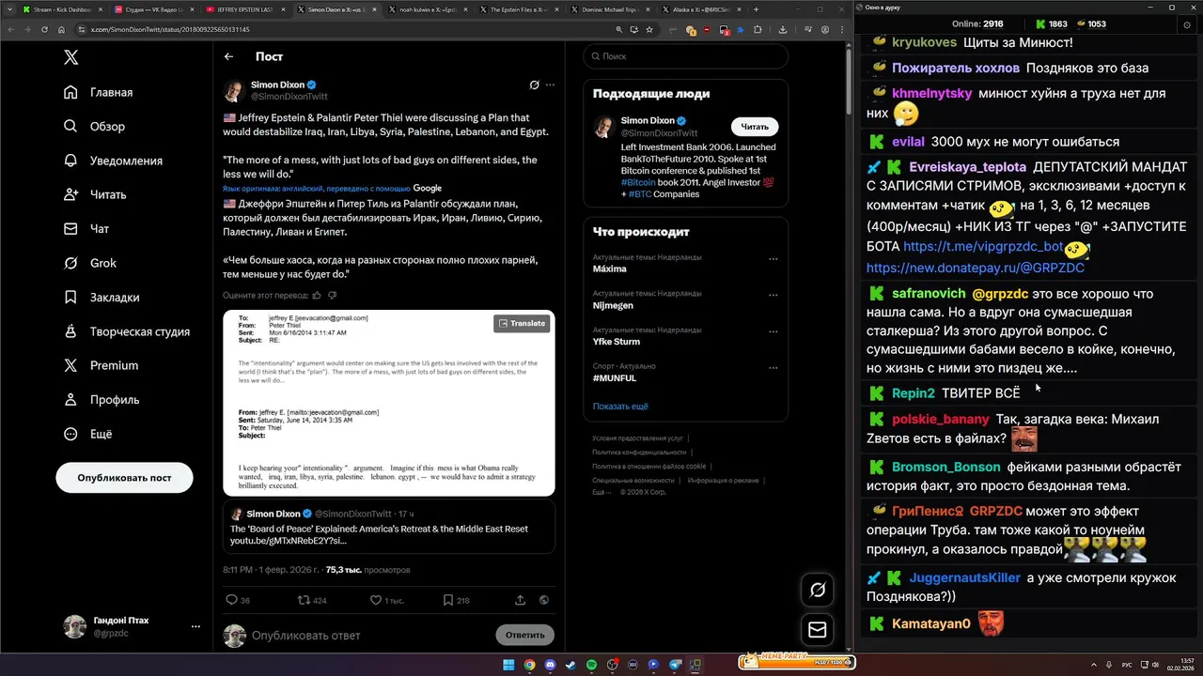Open browser extensions puzzle icon

coord(758,30)
